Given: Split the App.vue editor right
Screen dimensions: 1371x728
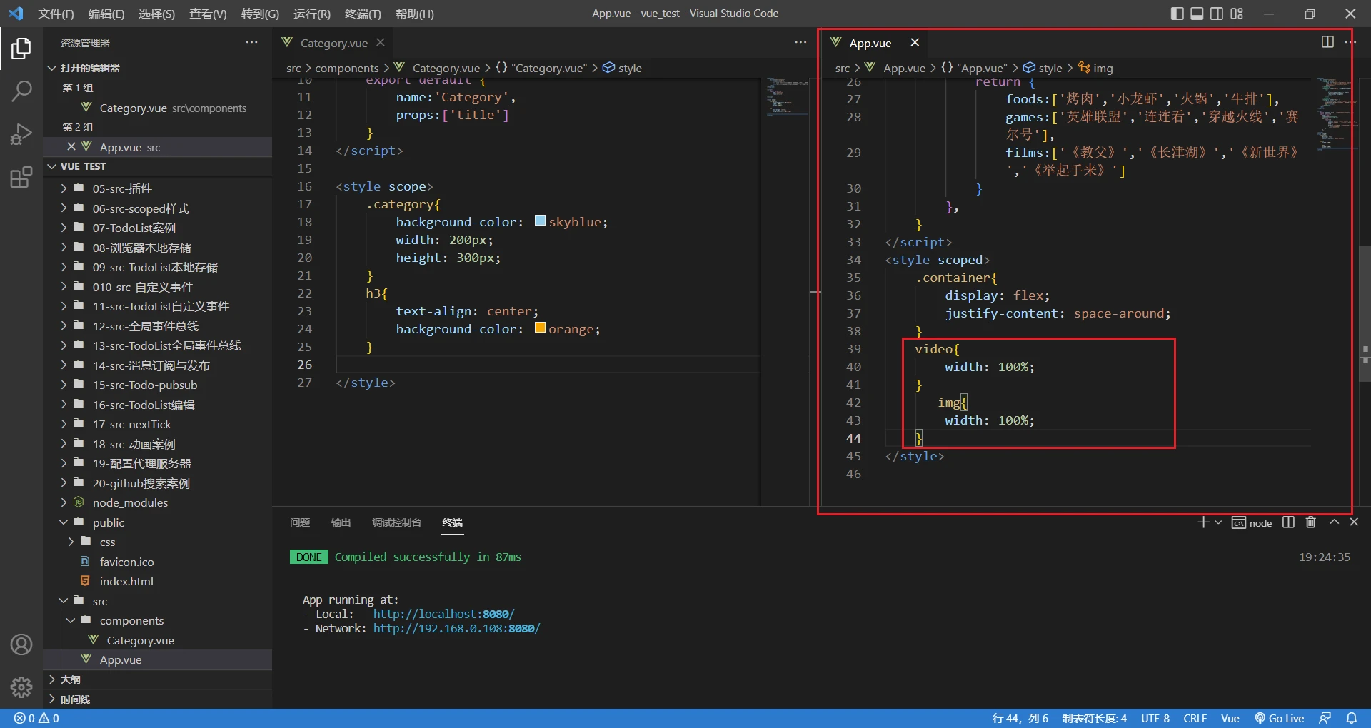Looking at the screenshot, I should [x=1327, y=42].
